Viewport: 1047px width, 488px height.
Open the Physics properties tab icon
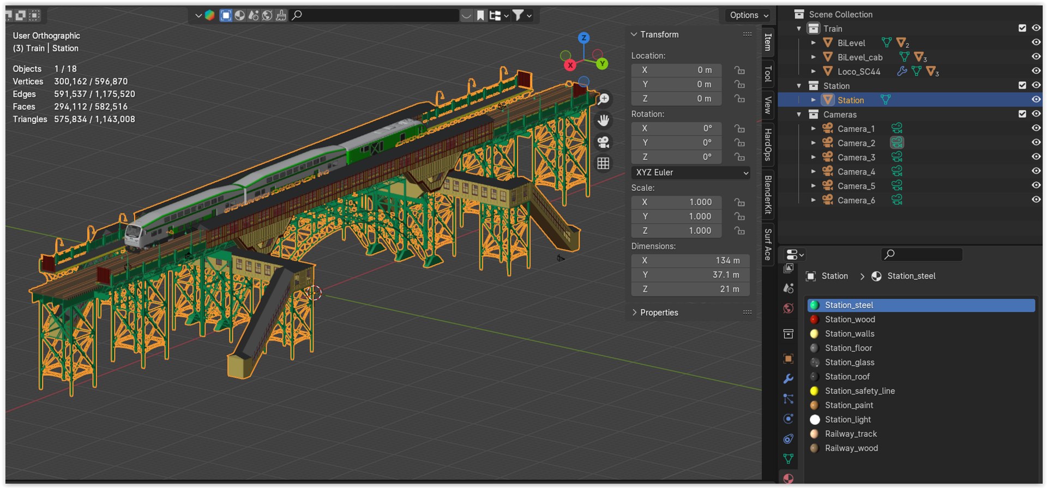[788, 419]
